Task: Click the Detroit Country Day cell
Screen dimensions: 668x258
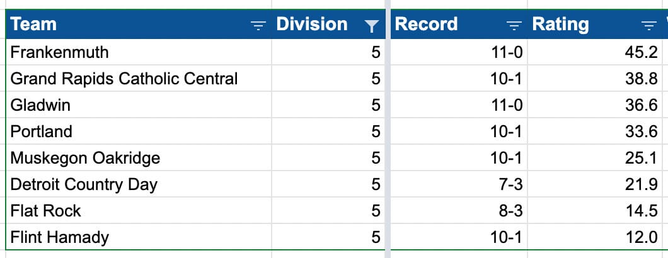Action: point(139,184)
